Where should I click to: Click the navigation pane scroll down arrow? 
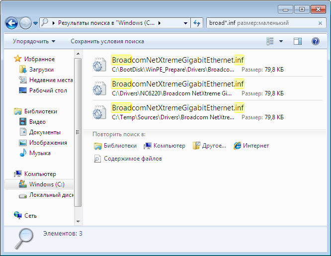78,222
